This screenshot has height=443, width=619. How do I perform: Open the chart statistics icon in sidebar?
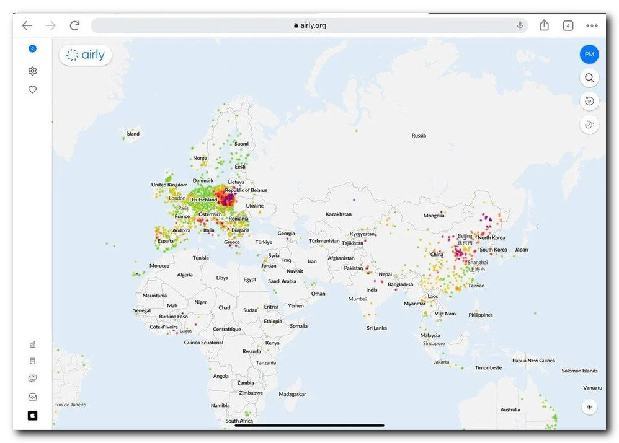tap(32, 344)
